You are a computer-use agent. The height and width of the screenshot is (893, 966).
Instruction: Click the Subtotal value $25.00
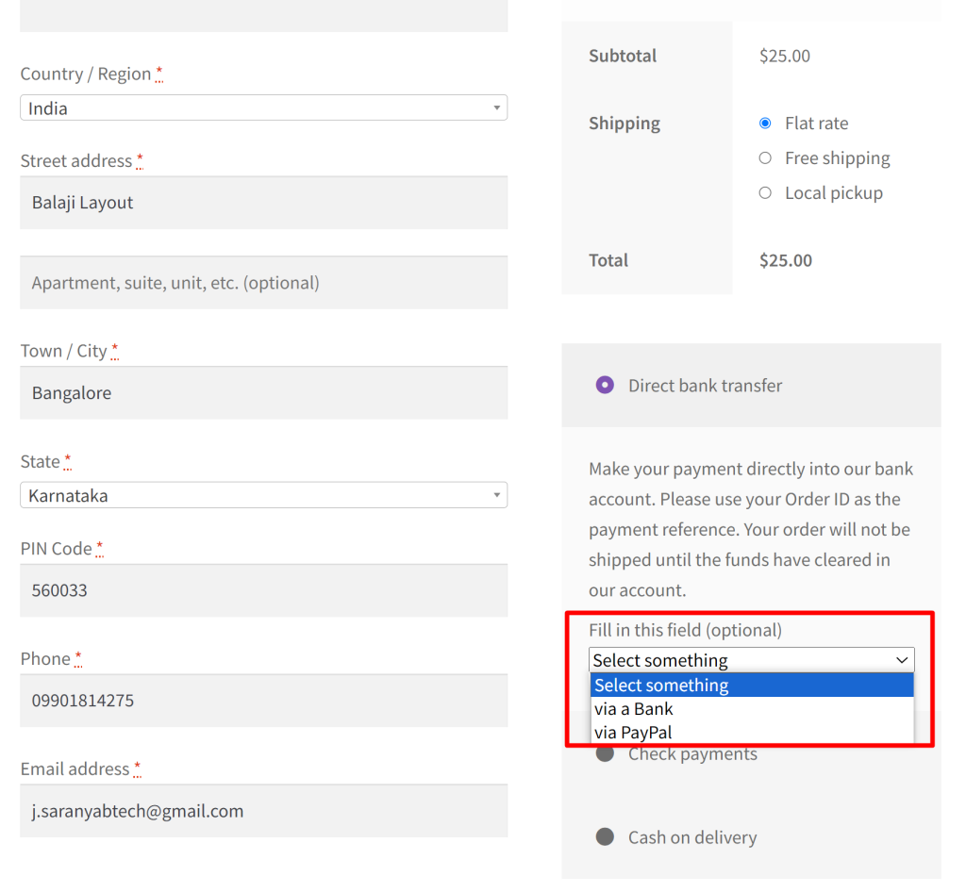(x=784, y=56)
